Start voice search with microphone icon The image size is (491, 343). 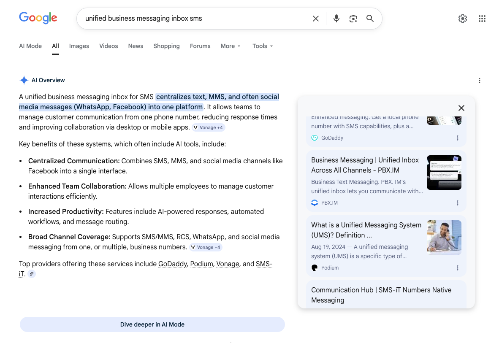coord(336,19)
